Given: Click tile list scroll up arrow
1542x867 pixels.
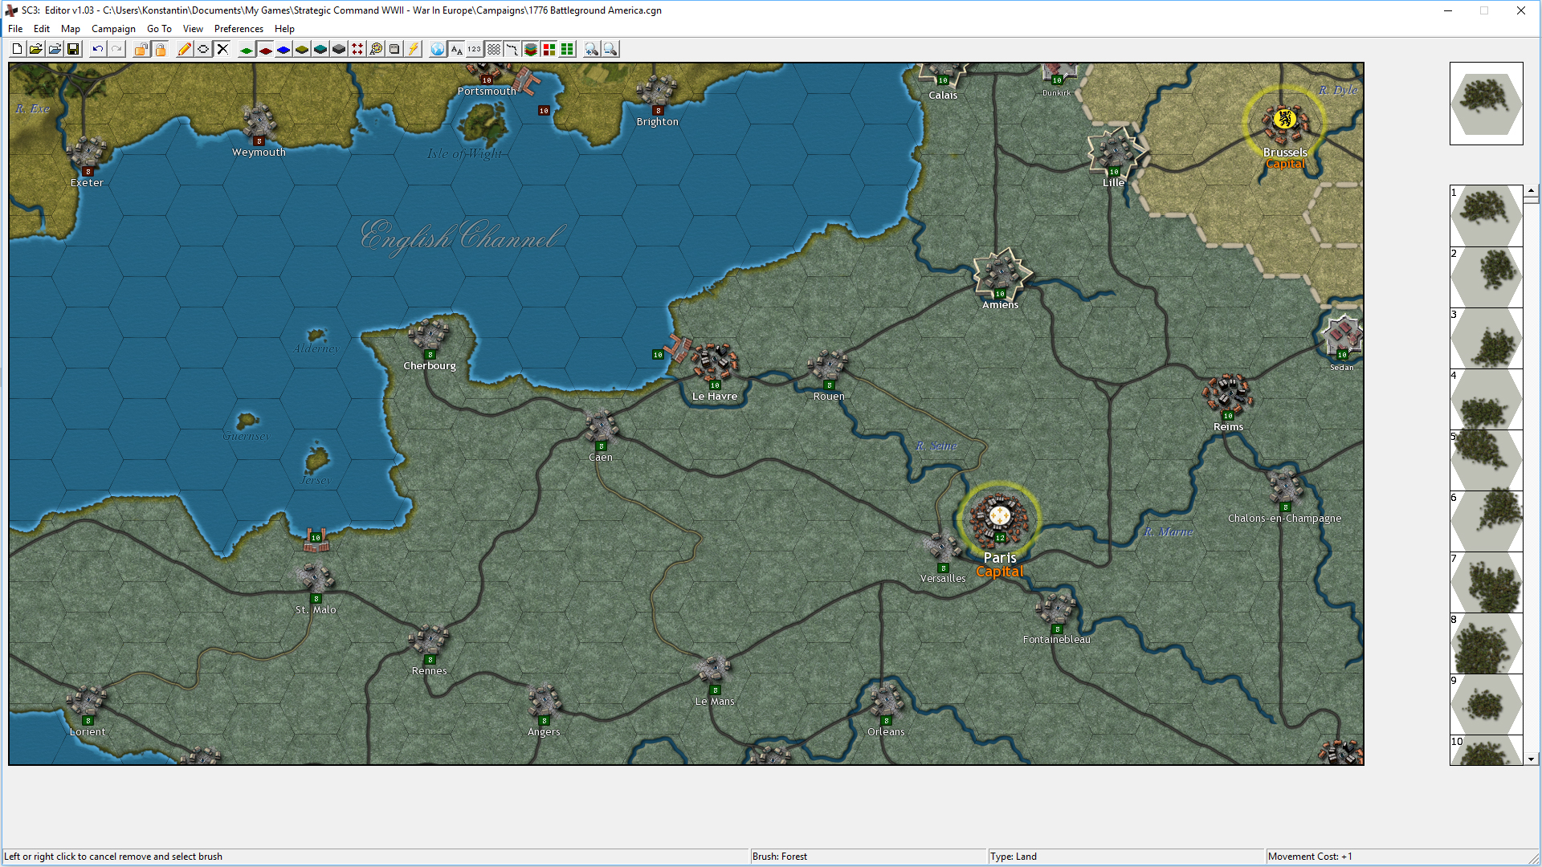Looking at the screenshot, I should (x=1531, y=191).
